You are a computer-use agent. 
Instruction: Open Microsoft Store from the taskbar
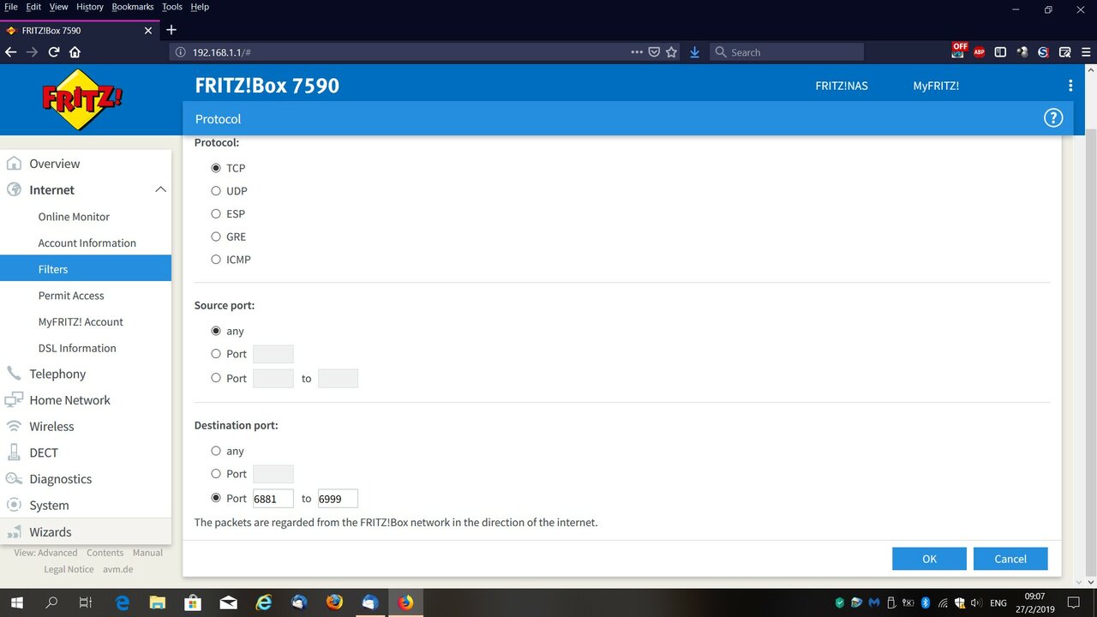tap(193, 602)
